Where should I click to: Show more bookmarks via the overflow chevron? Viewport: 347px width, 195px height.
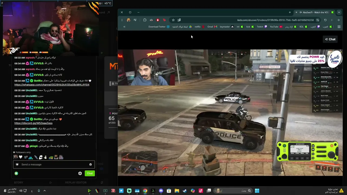[x=124, y=27]
